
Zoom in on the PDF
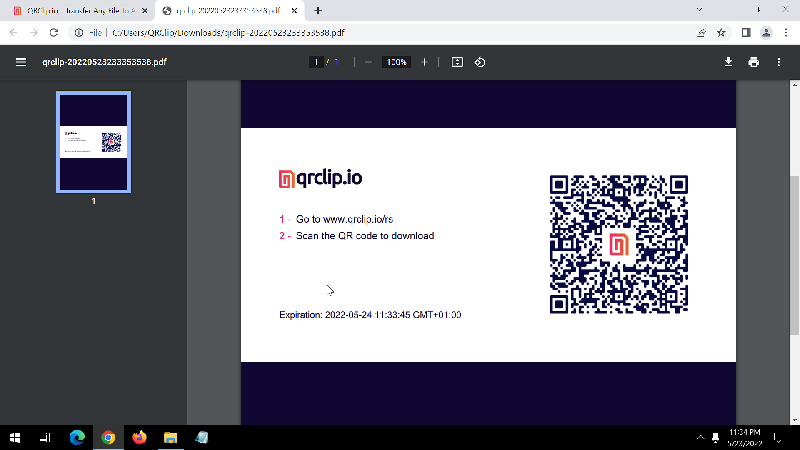424,62
